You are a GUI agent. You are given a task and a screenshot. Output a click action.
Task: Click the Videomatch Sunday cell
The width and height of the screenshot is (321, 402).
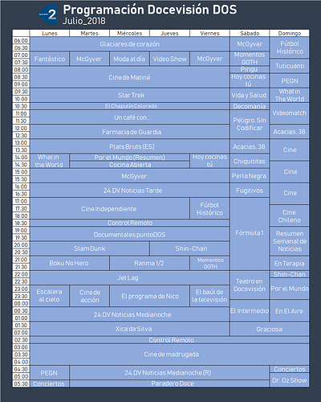pyautogui.click(x=290, y=113)
